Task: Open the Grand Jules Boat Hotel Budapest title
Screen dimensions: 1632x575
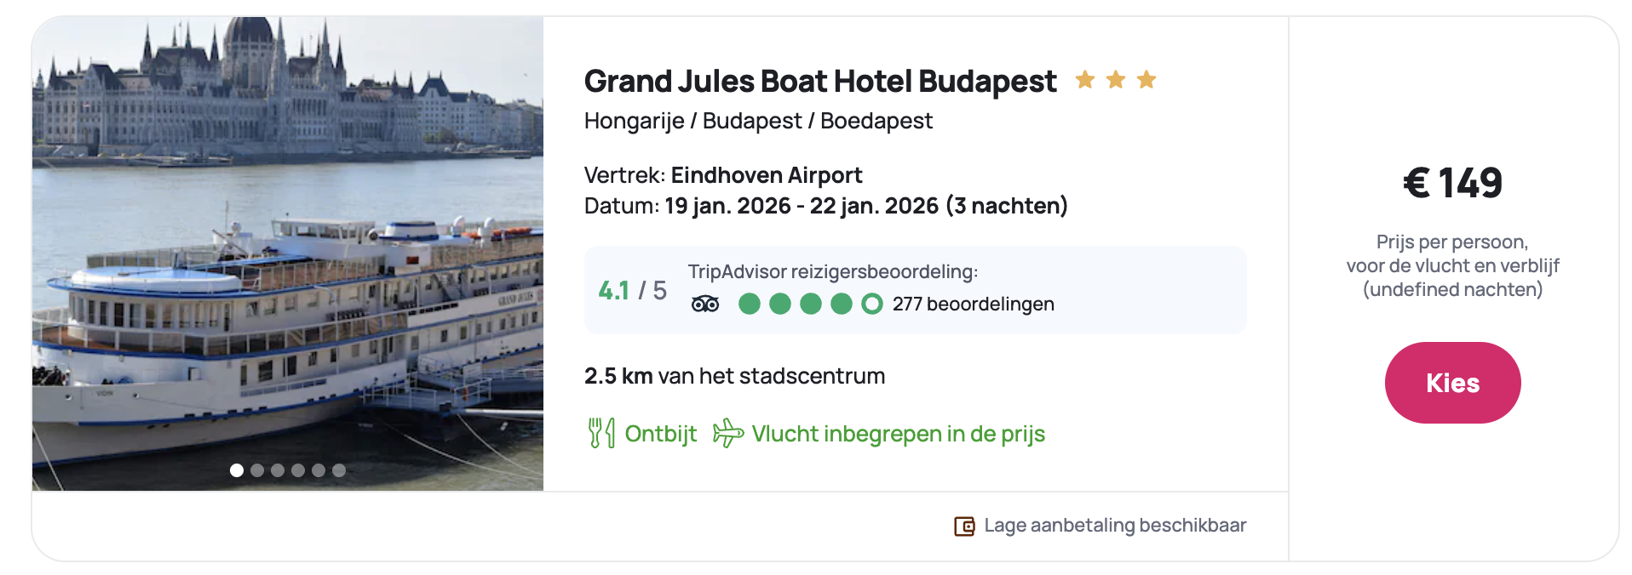Action: click(819, 82)
